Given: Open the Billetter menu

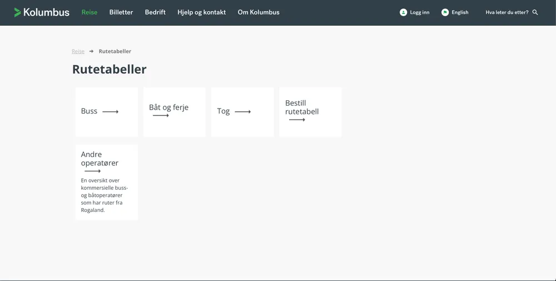Looking at the screenshot, I should coord(121,12).
